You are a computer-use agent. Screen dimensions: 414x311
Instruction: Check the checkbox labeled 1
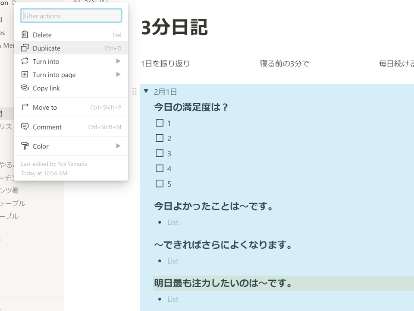click(x=160, y=123)
